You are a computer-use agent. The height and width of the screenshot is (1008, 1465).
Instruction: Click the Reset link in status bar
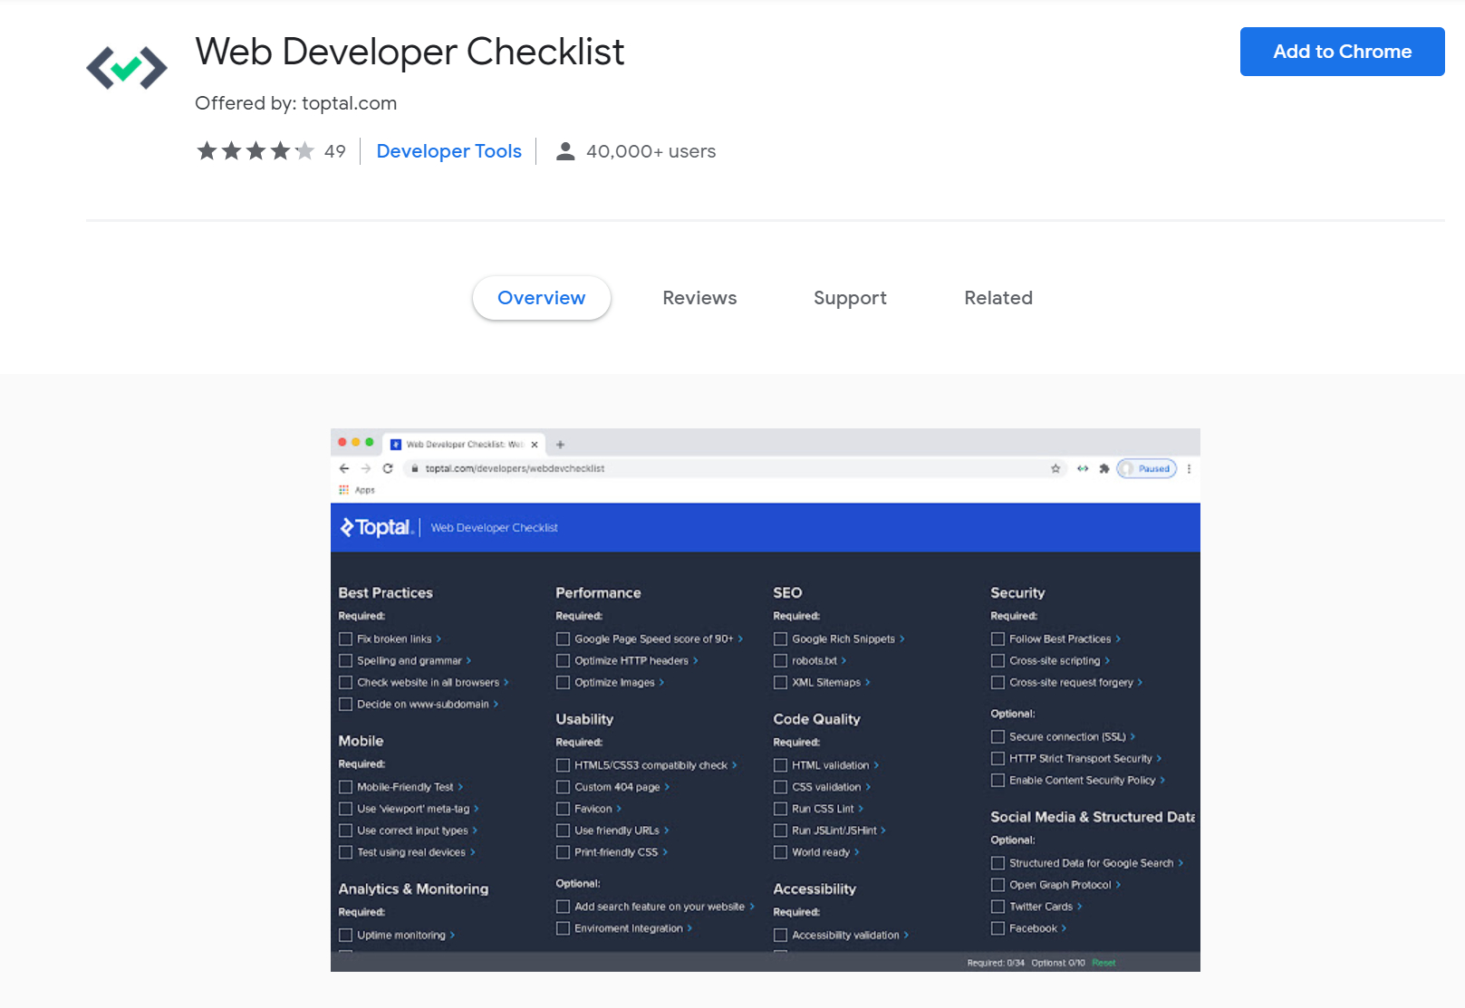click(1104, 963)
